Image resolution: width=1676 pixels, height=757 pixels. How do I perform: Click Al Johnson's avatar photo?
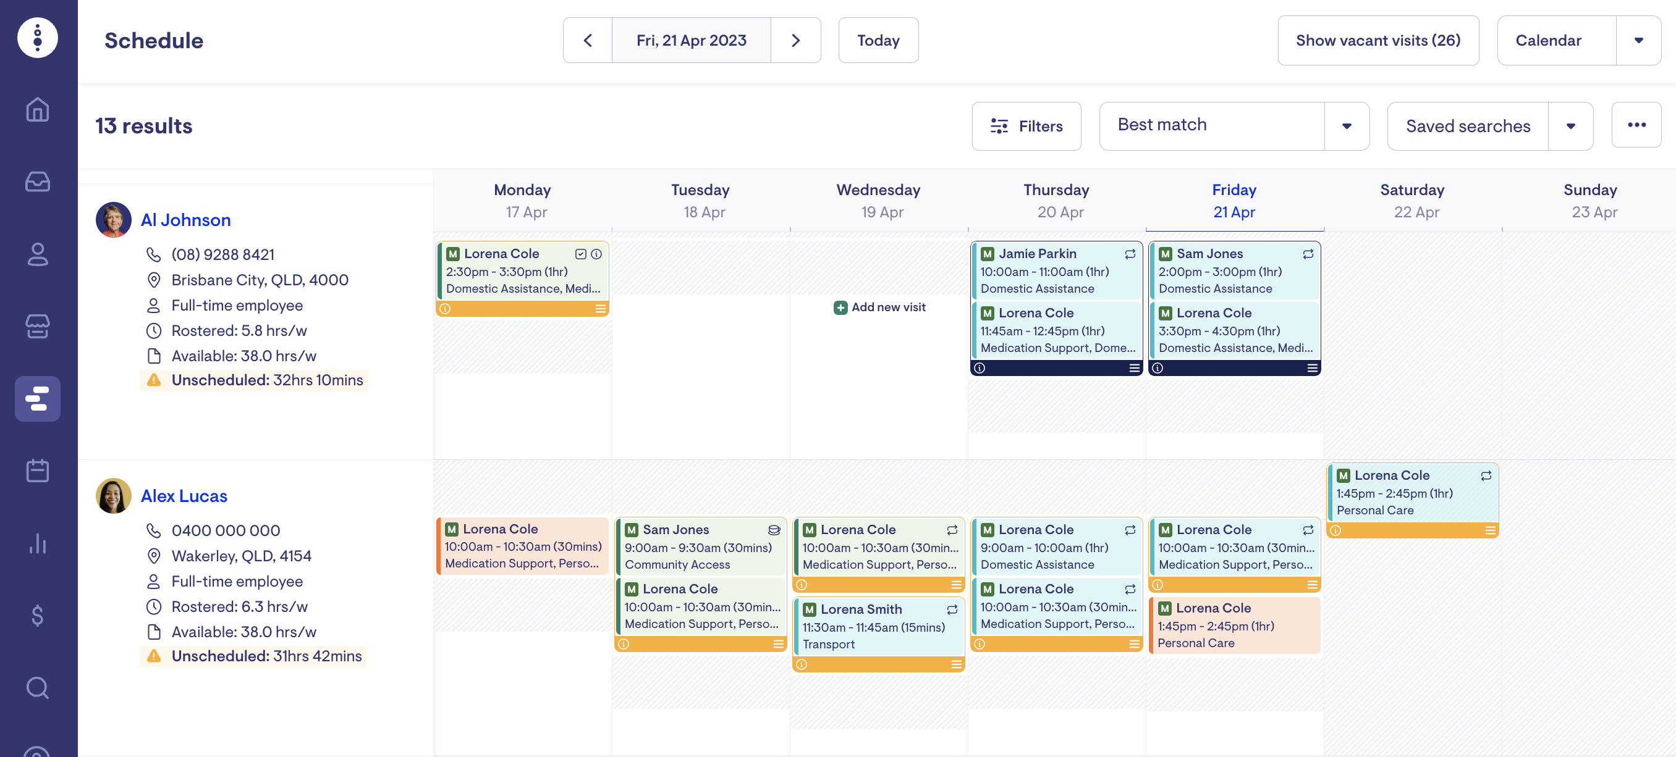(113, 220)
